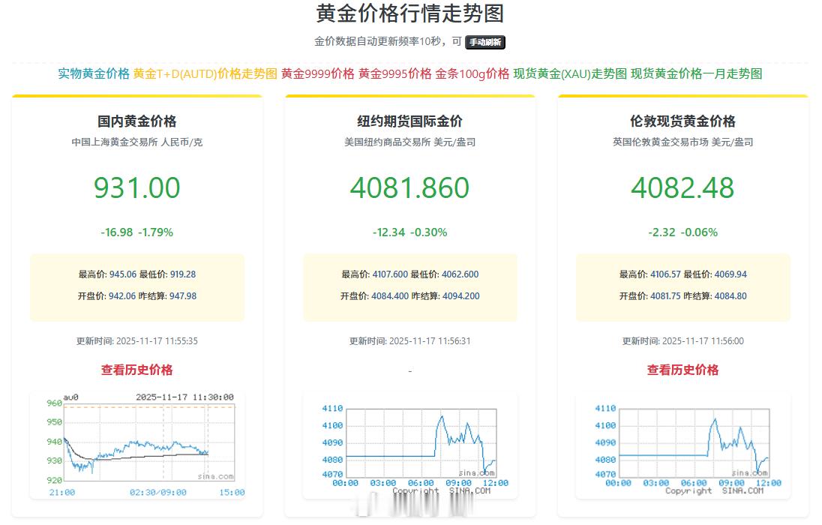Open the 实物黄金价格 link
Image resolution: width=822 pixels, height=525 pixels.
pyautogui.click(x=91, y=75)
